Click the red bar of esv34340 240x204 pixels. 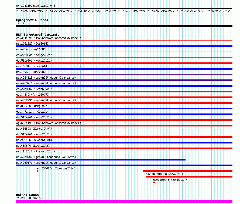coord(124,97)
